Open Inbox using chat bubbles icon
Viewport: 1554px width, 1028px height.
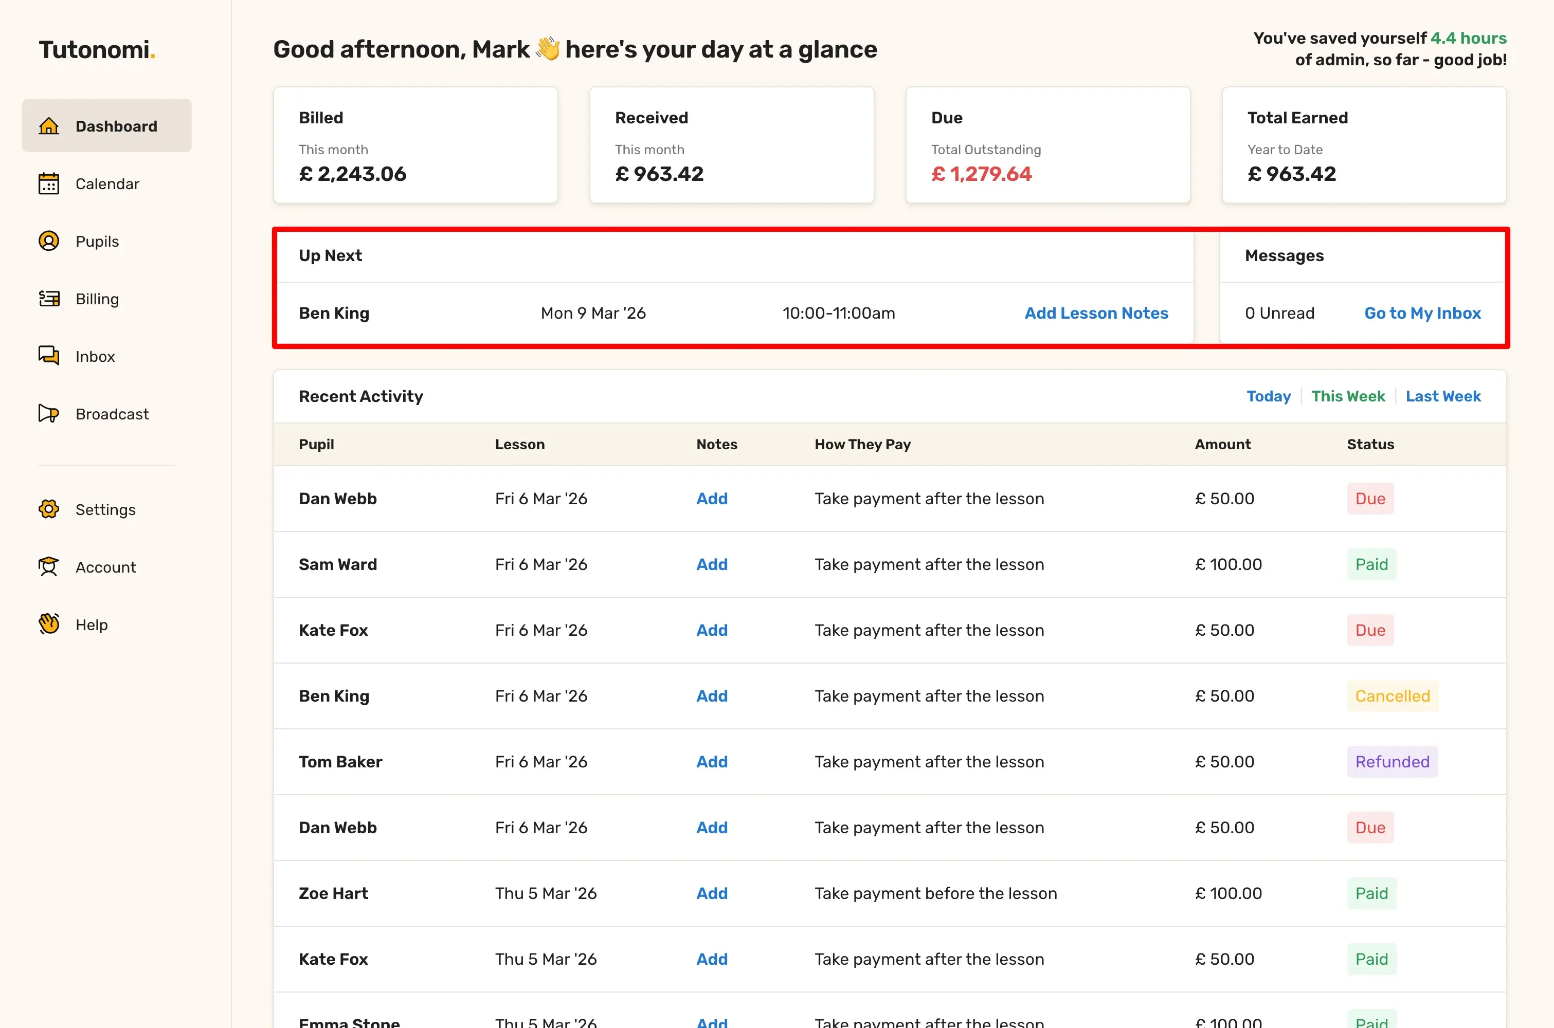click(x=48, y=356)
